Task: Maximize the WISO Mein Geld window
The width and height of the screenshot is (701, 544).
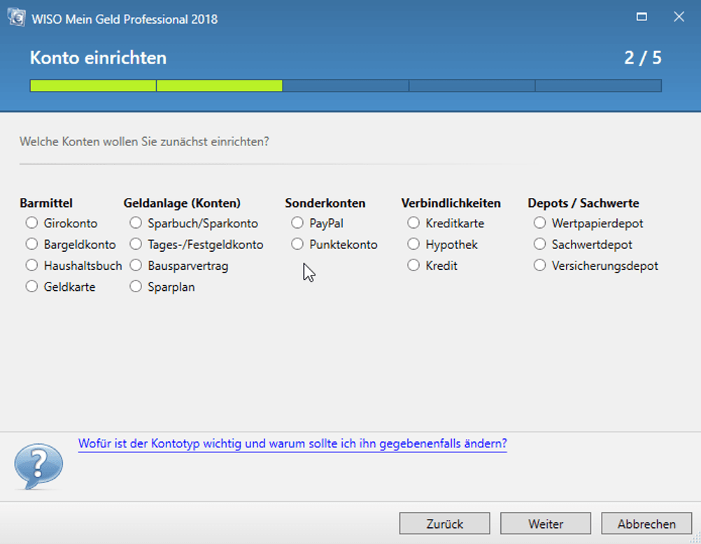Action: coord(642,17)
